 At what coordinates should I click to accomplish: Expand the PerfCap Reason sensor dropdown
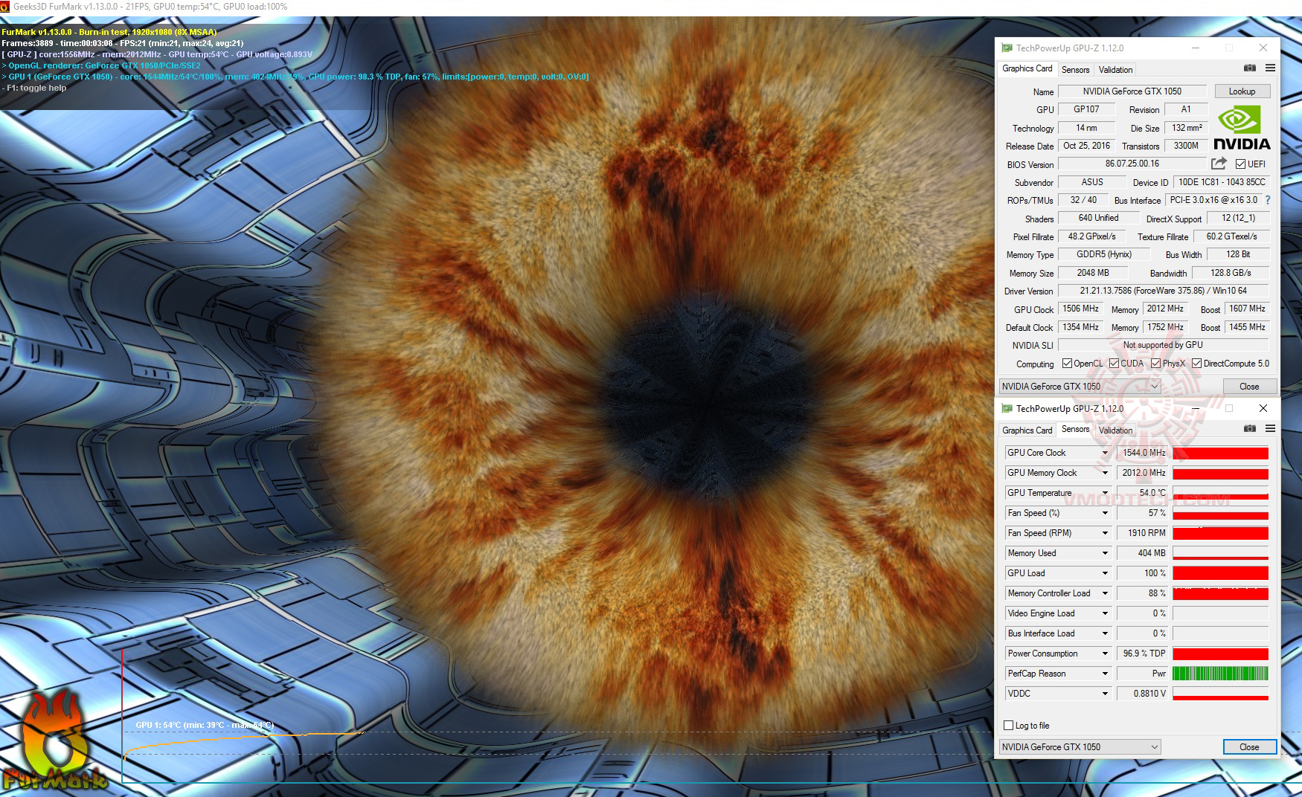click(1105, 674)
